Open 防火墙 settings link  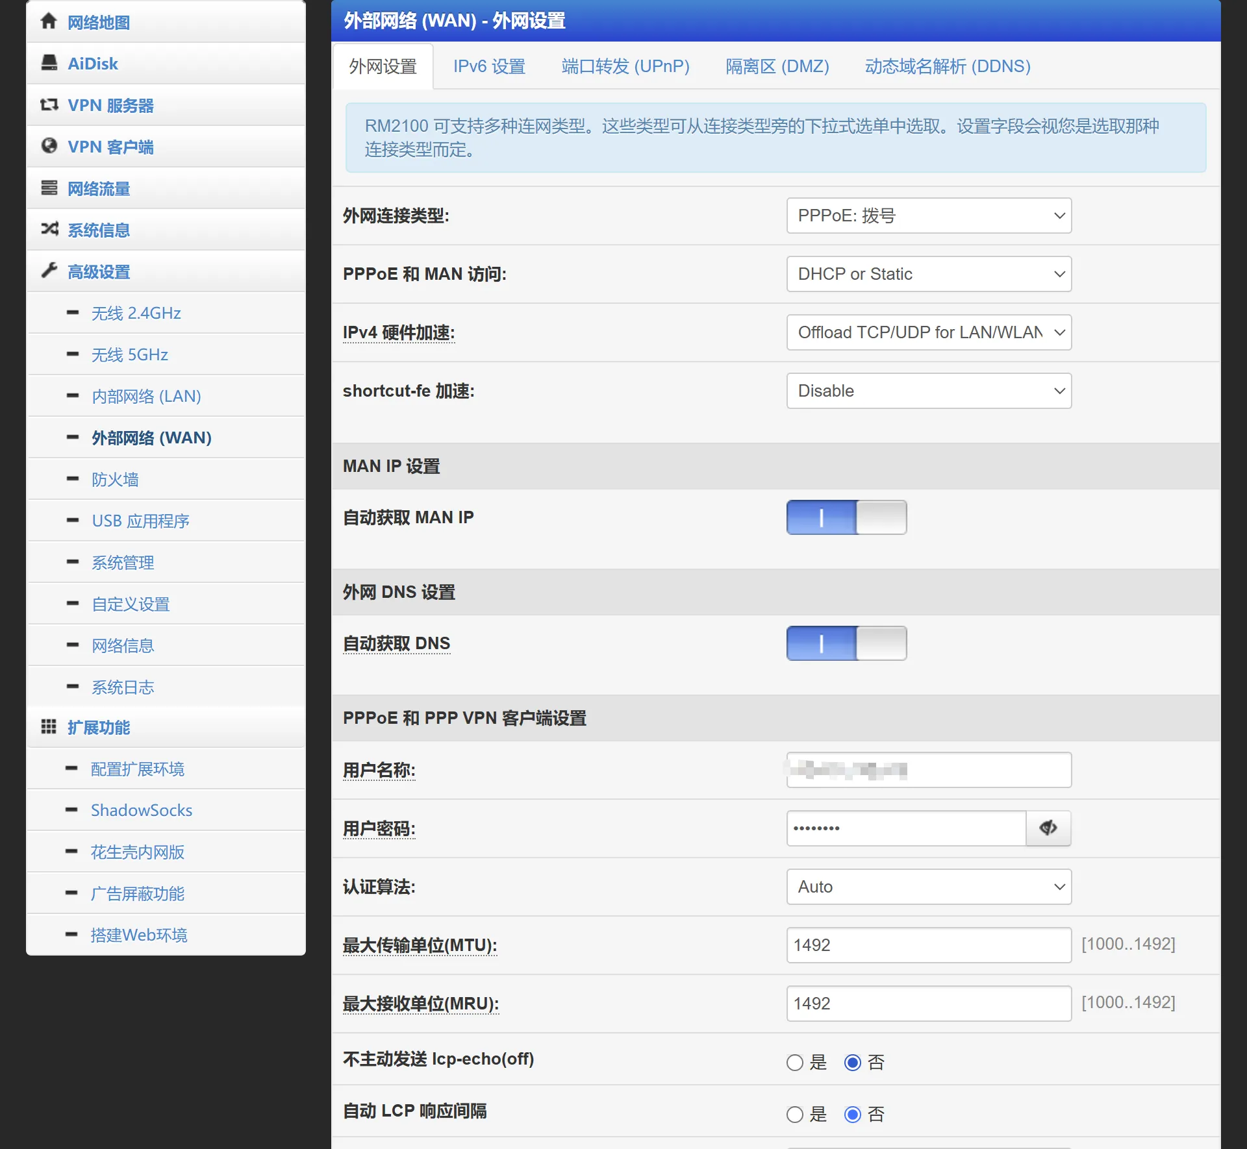click(x=115, y=479)
